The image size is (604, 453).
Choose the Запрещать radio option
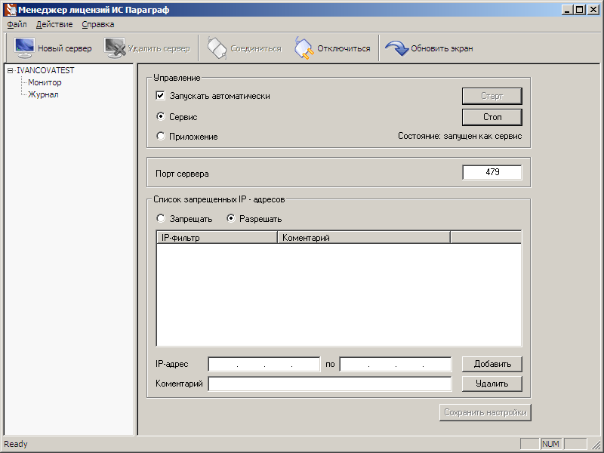coord(161,219)
